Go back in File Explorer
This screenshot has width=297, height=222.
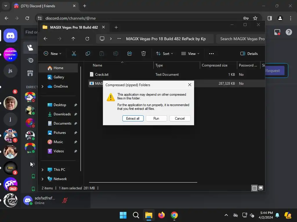pyautogui.click(x=46, y=39)
